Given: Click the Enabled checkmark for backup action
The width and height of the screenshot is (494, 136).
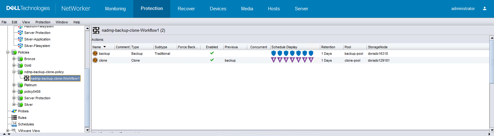Looking at the screenshot, I should 212,53.
